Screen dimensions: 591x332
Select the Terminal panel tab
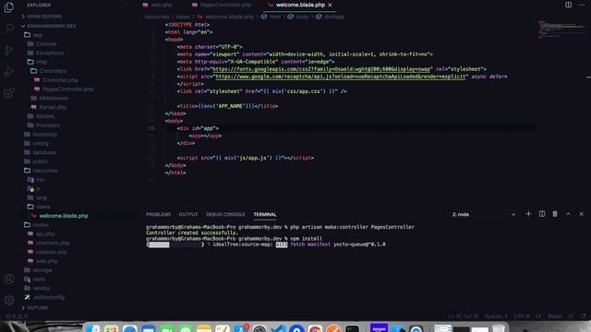click(x=265, y=214)
